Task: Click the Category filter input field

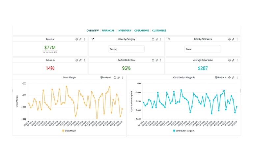Action: coord(126,49)
